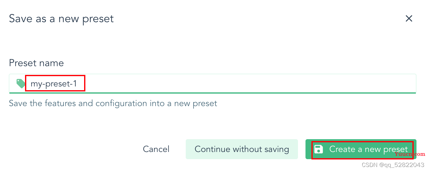Skip saving via the light green button

tap(242, 149)
